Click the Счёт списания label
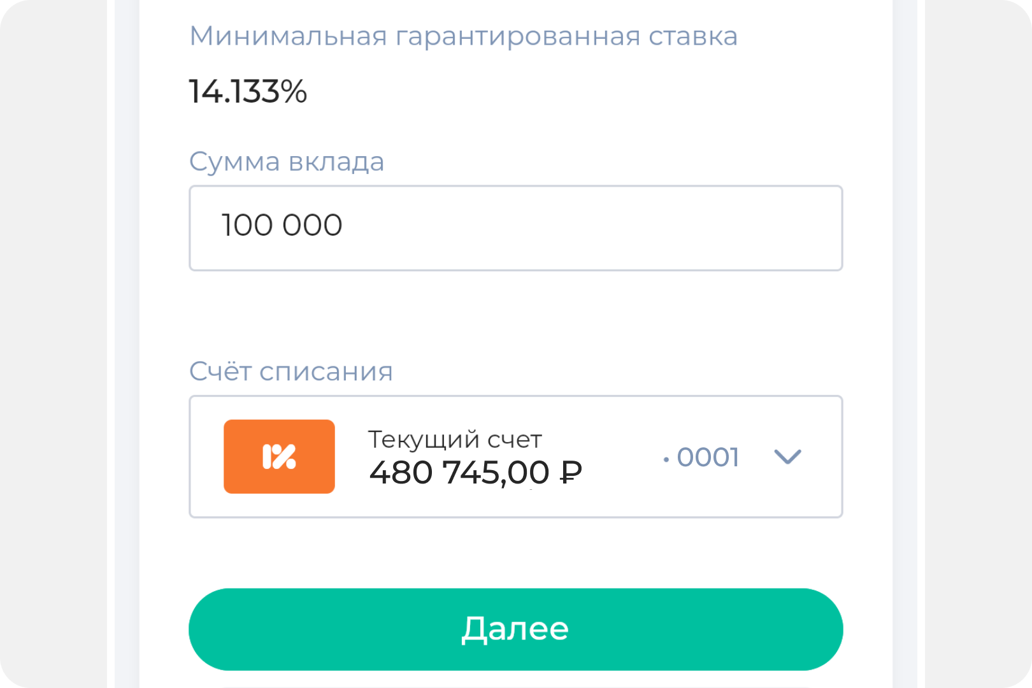The width and height of the screenshot is (1032, 688). coord(291,371)
